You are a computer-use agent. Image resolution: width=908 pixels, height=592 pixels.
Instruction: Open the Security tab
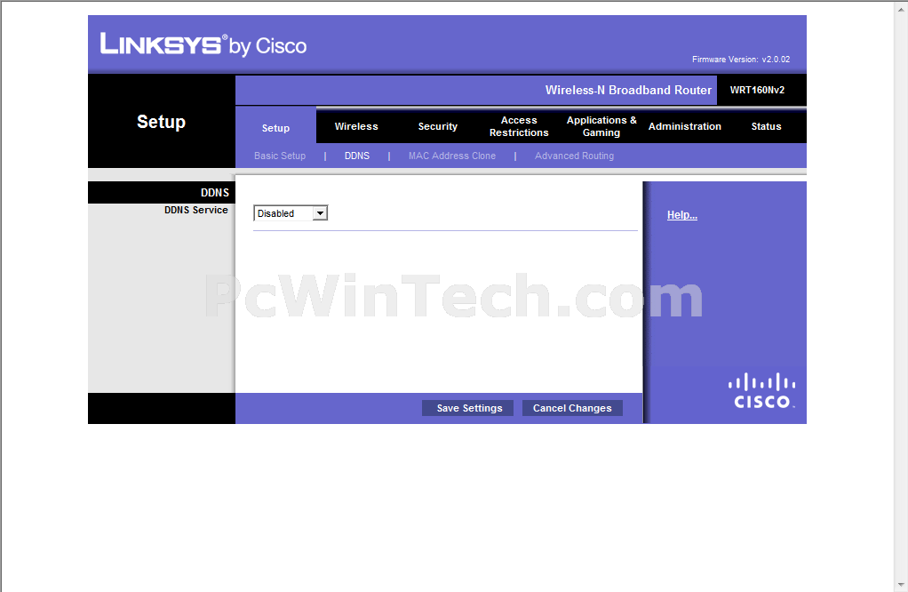(x=438, y=126)
